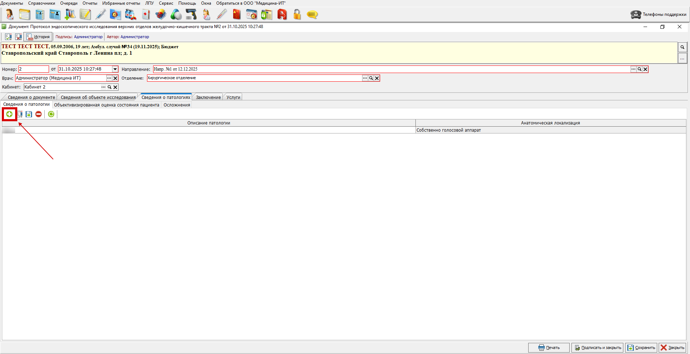Open the syringe icon in main toolbar

[x=101, y=14]
